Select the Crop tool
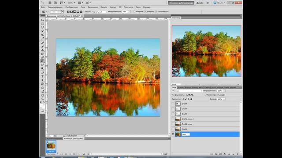 tap(42, 35)
